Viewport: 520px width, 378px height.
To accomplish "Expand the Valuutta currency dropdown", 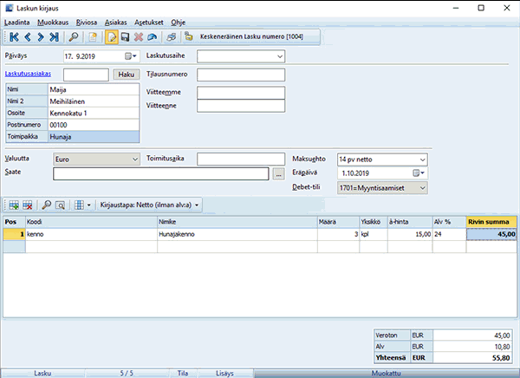I will click(134, 160).
